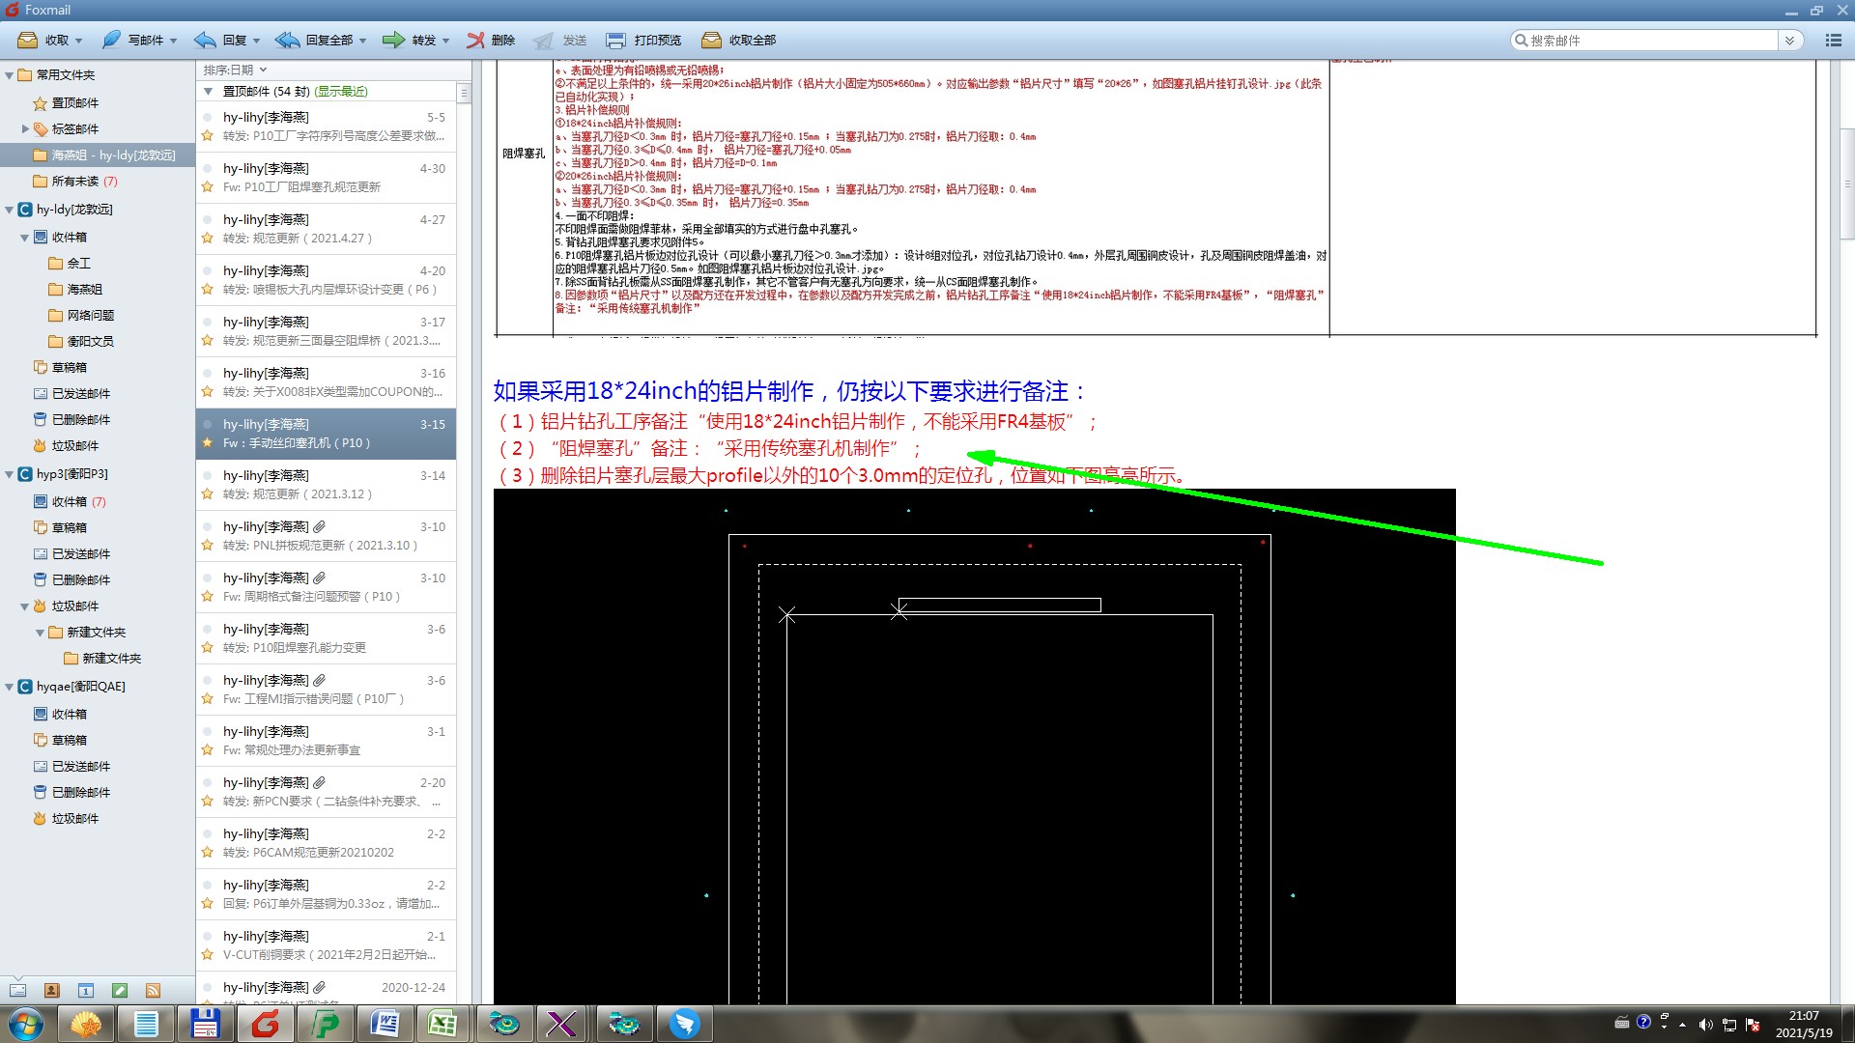Open the contacts icon in bottom bar

point(52,990)
